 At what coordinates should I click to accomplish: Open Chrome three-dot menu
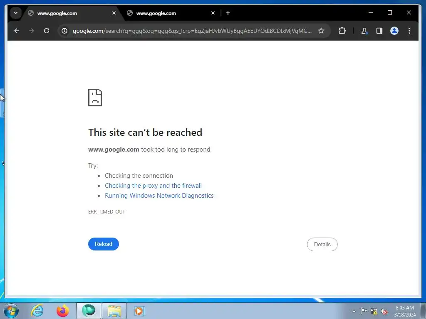pos(409,31)
